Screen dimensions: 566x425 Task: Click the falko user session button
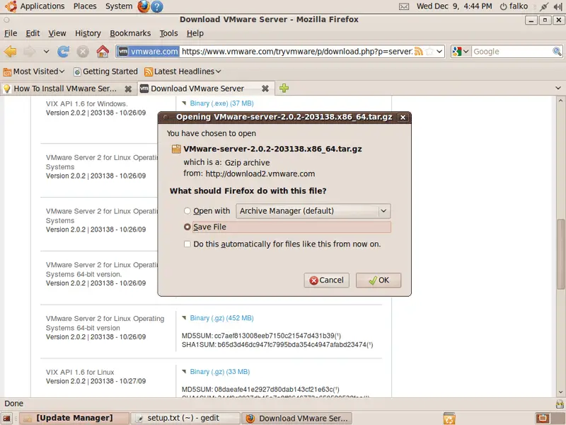coord(514,6)
